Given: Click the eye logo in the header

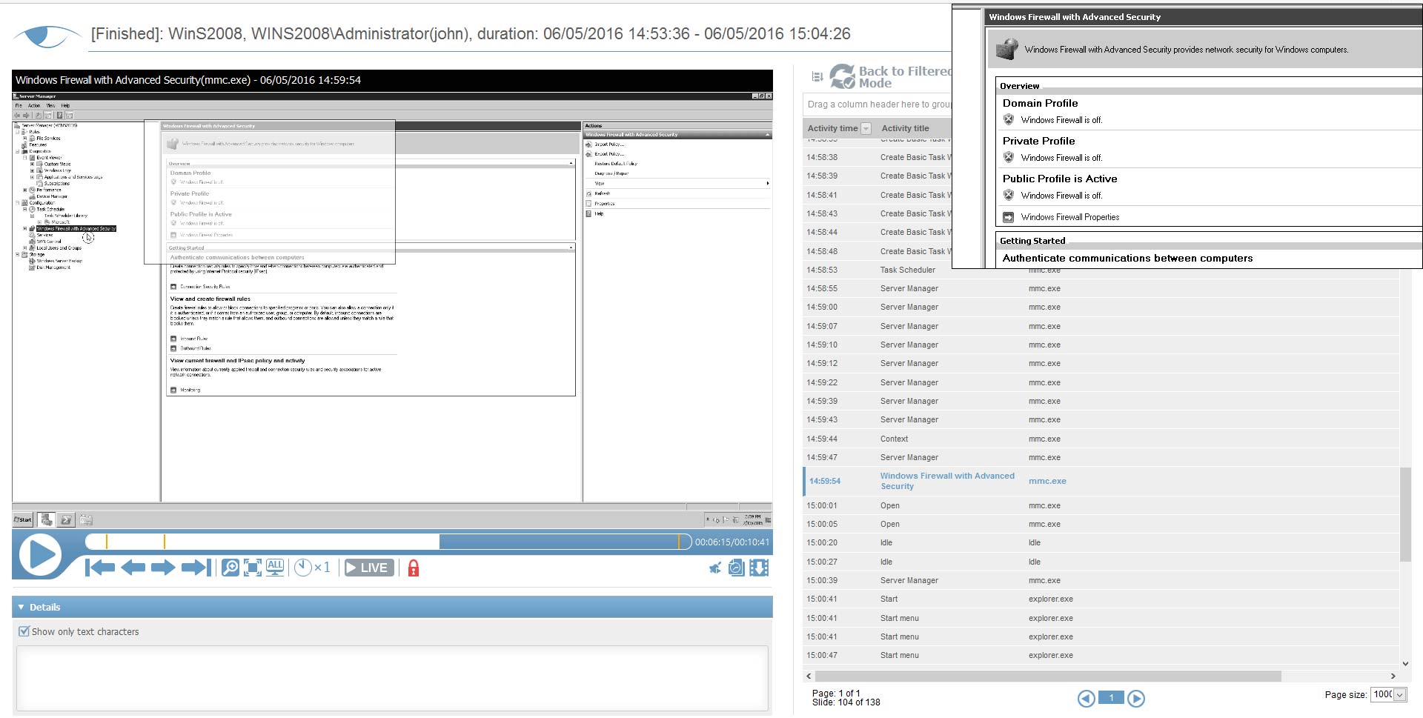Looking at the screenshot, I should coord(47,36).
